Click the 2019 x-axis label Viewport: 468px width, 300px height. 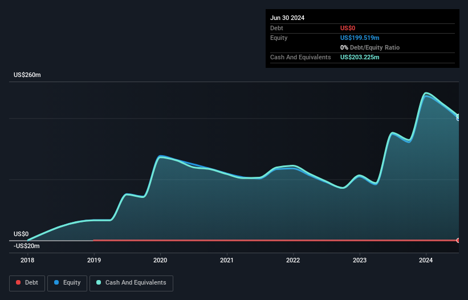pyautogui.click(x=94, y=260)
